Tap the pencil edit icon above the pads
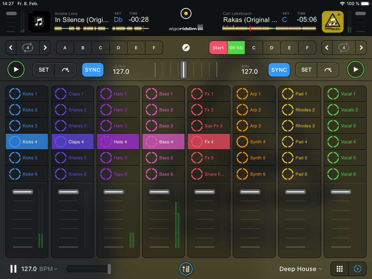Image resolution: width=372 pixels, height=279 pixels. coord(186,48)
